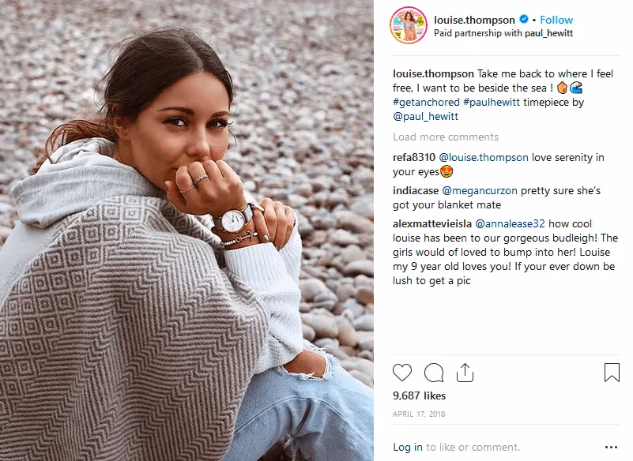
Task: Click the #paulhewitt hashtag
Action: [x=491, y=102]
